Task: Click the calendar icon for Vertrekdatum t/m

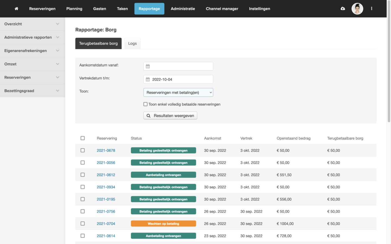Action: (x=148, y=79)
